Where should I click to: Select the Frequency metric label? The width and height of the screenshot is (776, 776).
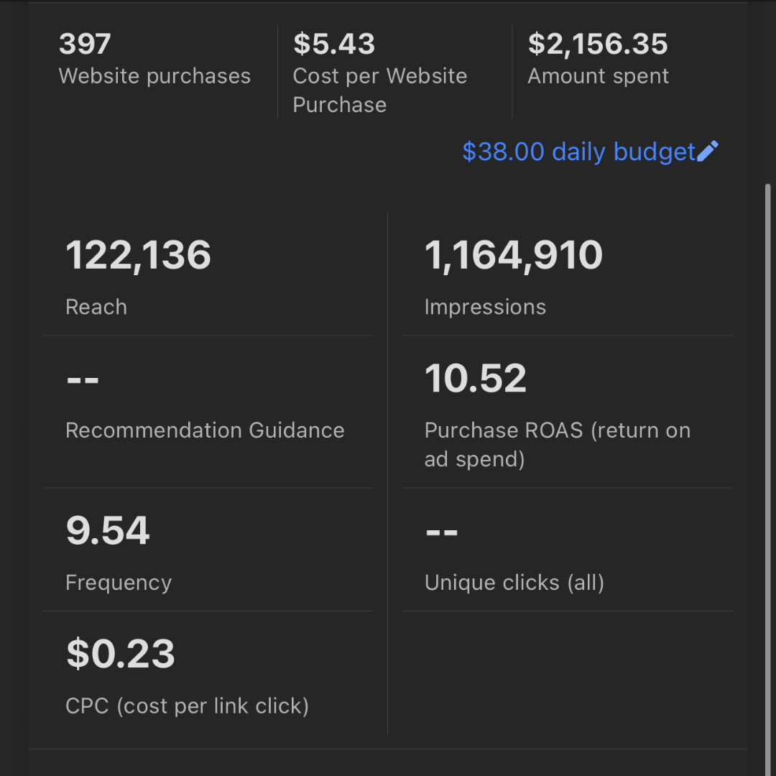click(x=119, y=583)
